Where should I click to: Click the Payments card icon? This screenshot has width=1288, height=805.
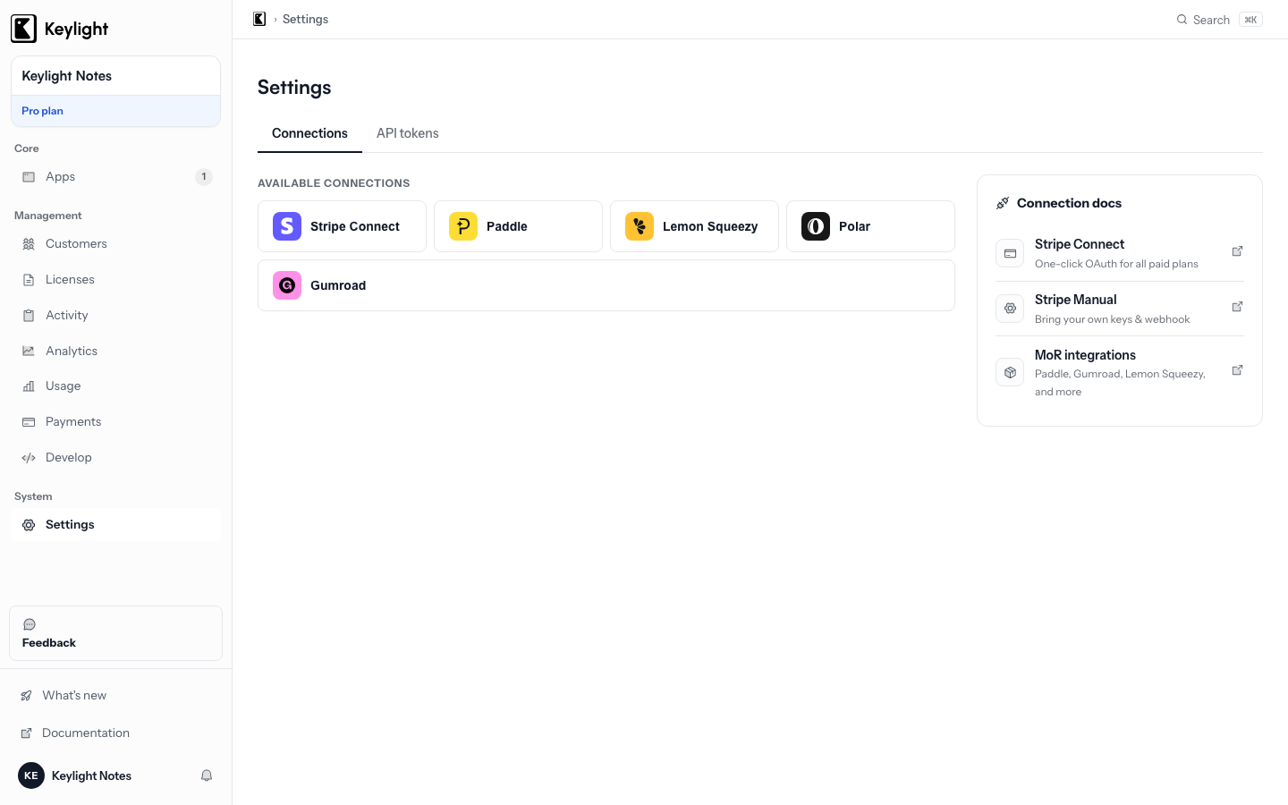point(29,422)
